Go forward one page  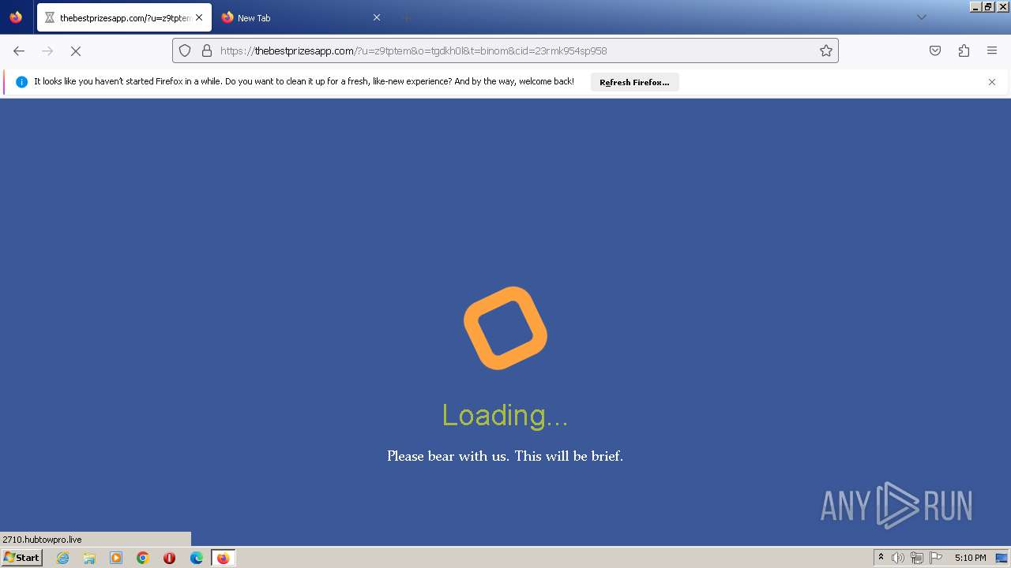coord(47,50)
